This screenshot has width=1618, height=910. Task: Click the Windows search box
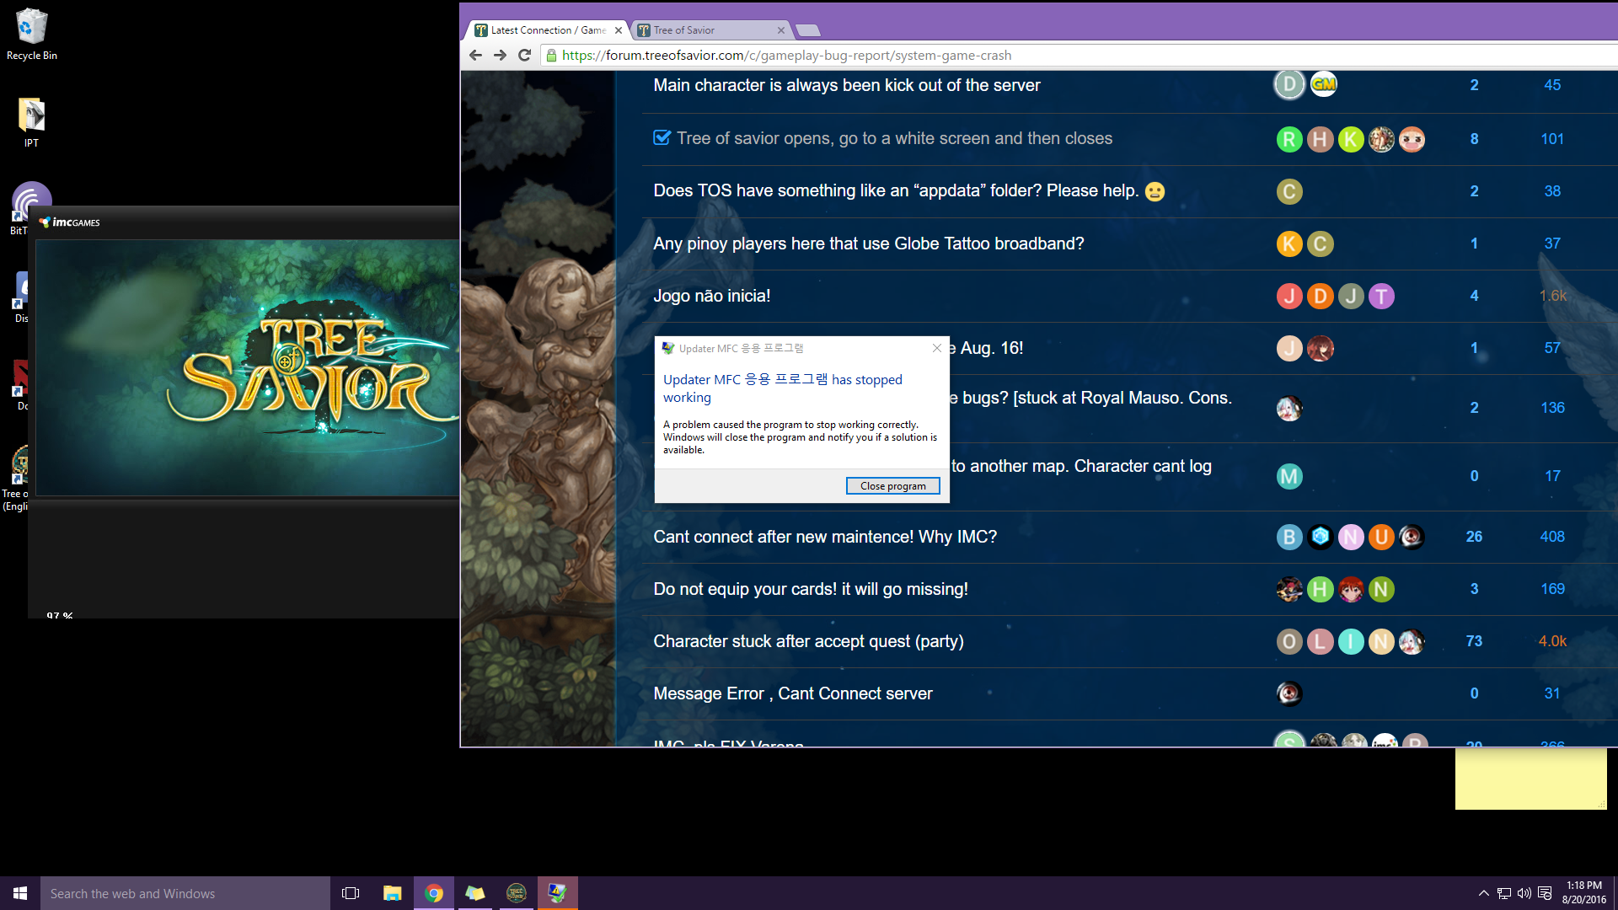(185, 893)
